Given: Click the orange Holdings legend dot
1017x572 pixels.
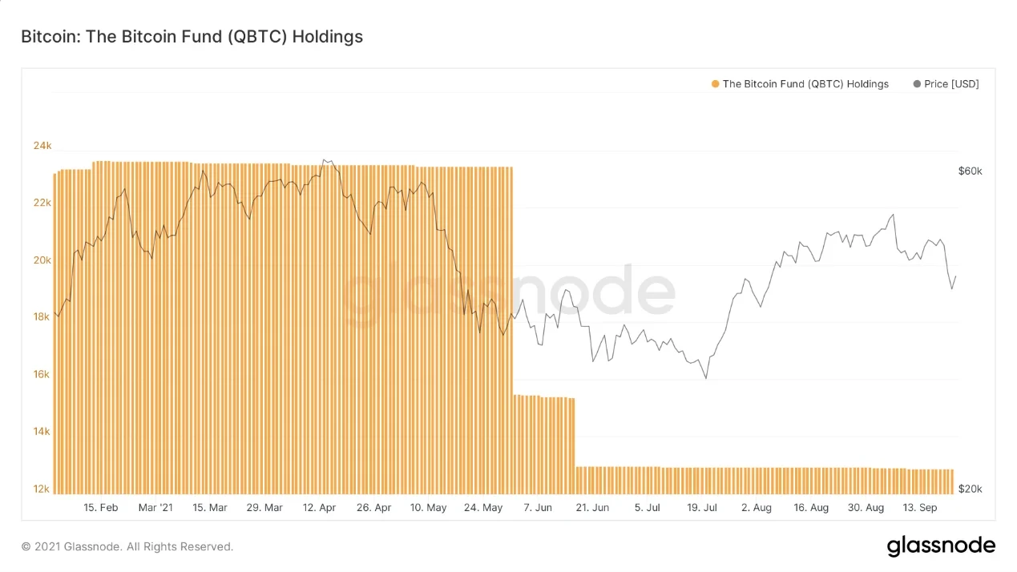Looking at the screenshot, I should pyautogui.click(x=715, y=84).
